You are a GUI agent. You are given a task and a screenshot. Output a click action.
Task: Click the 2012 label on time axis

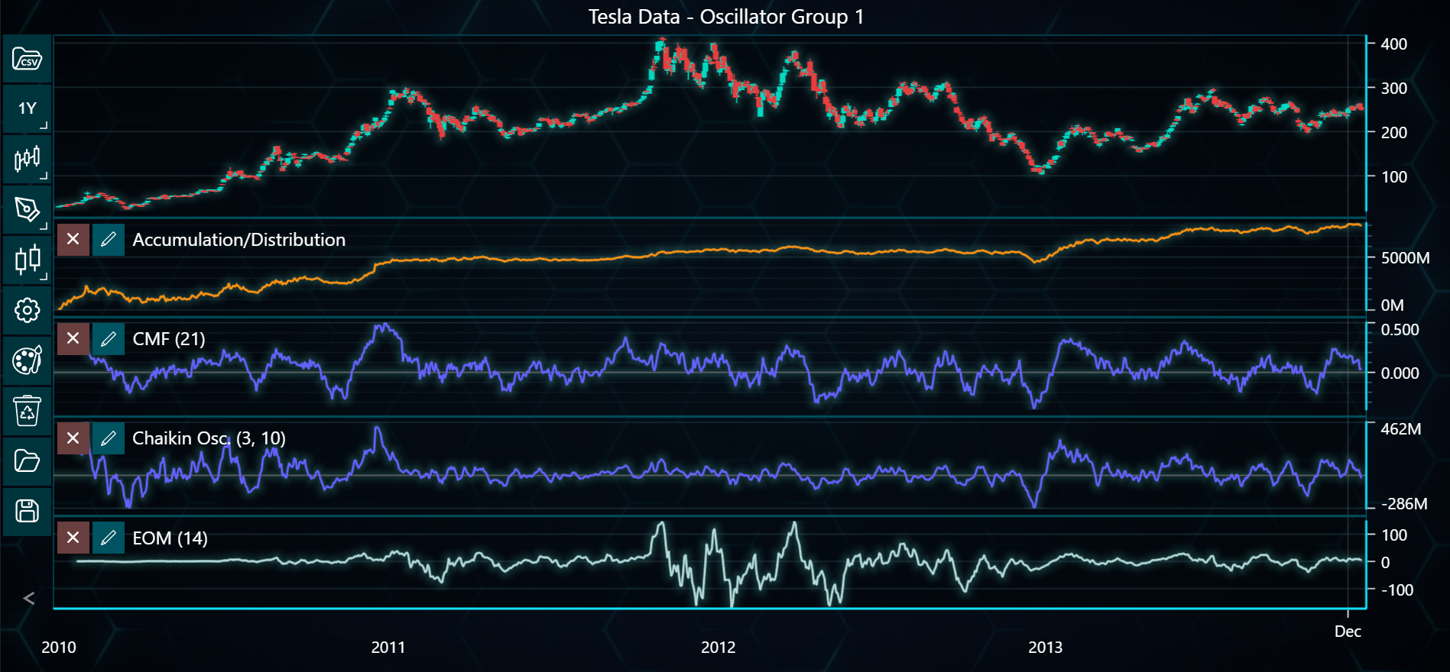[719, 648]
